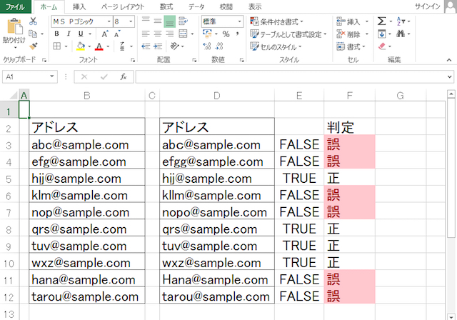Switch to the 数式 tab
Screen dimensions: 457x320
166,6
